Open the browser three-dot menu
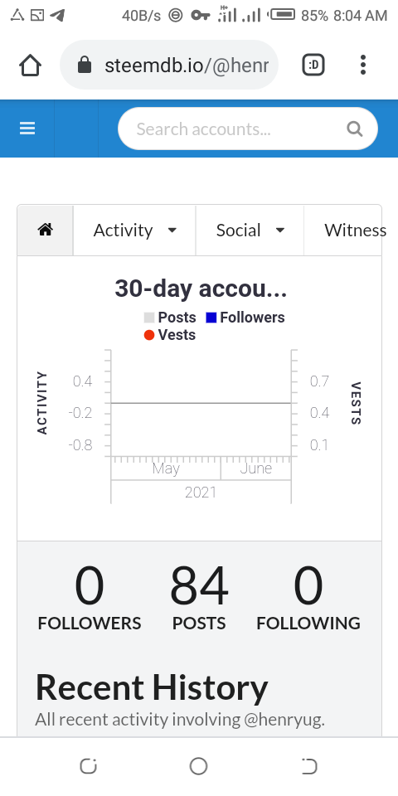Image resolution: width=398 pixels, height=796 pixels. pyautogui.click(x=362, y=65)
